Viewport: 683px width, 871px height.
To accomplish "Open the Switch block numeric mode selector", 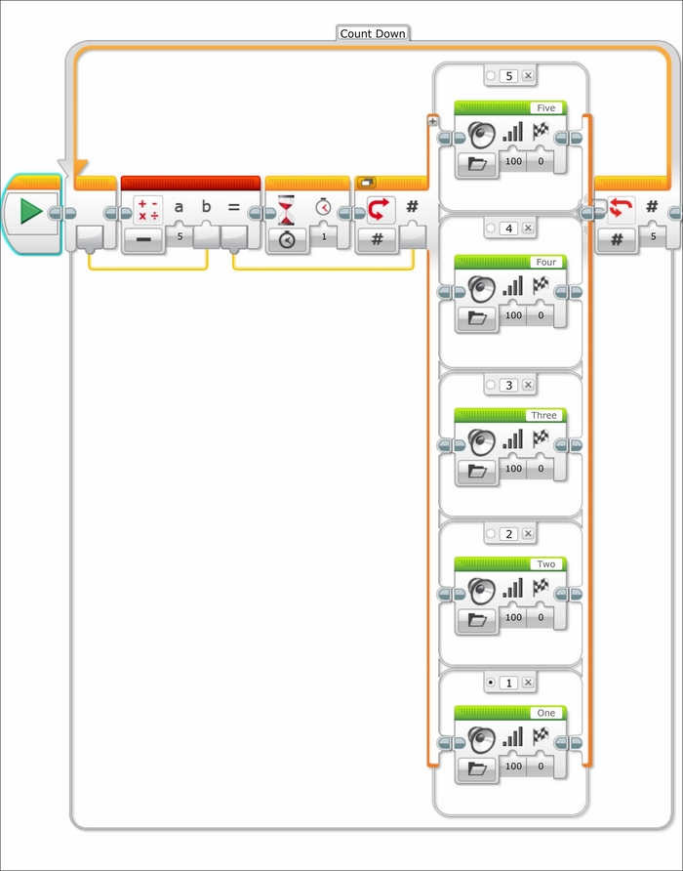I will (377, 240).
